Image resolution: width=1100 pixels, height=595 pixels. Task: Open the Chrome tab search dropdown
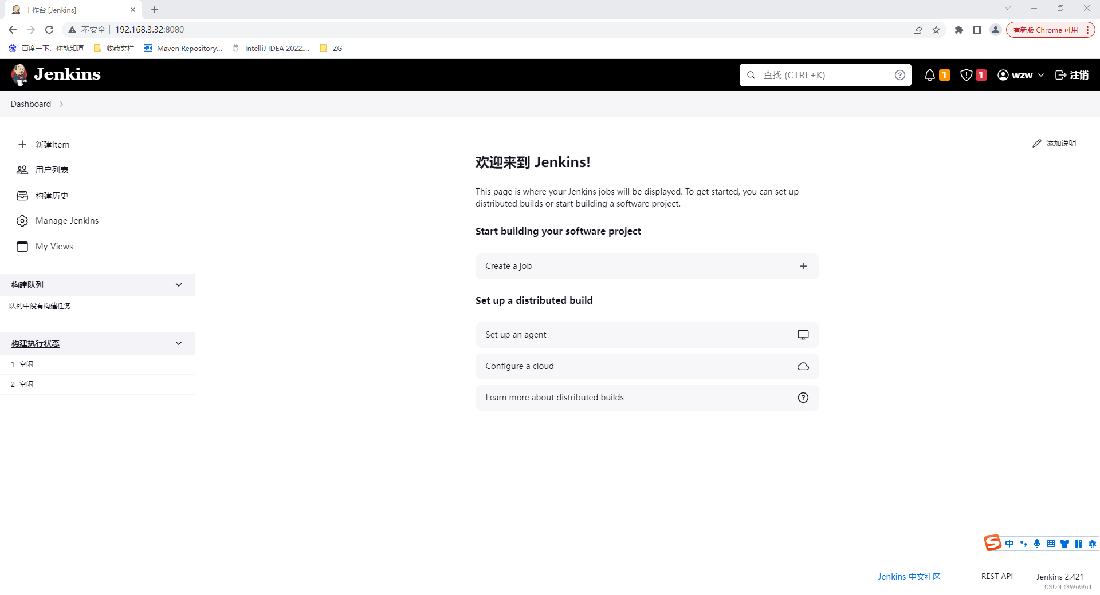point(1008,9)
